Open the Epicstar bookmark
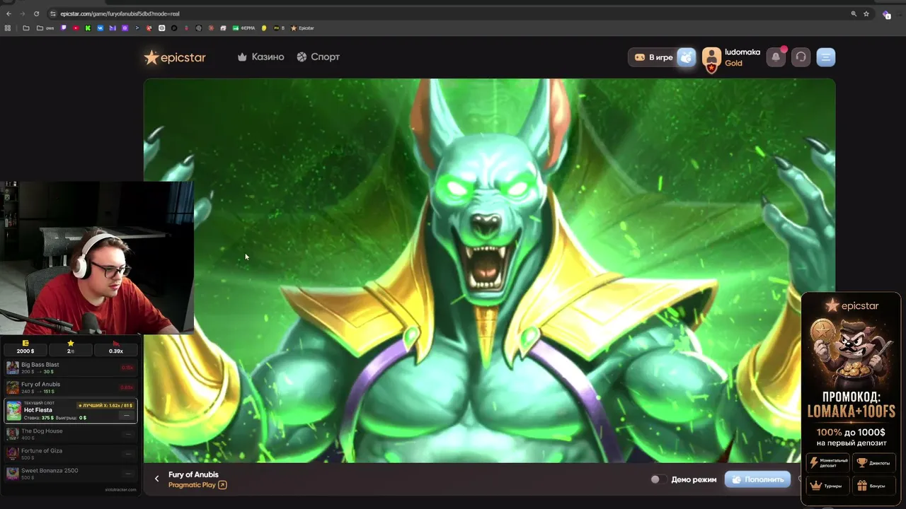Image resolution: width=906 pixels, height=509 pixels. click(x=302, y=28)
